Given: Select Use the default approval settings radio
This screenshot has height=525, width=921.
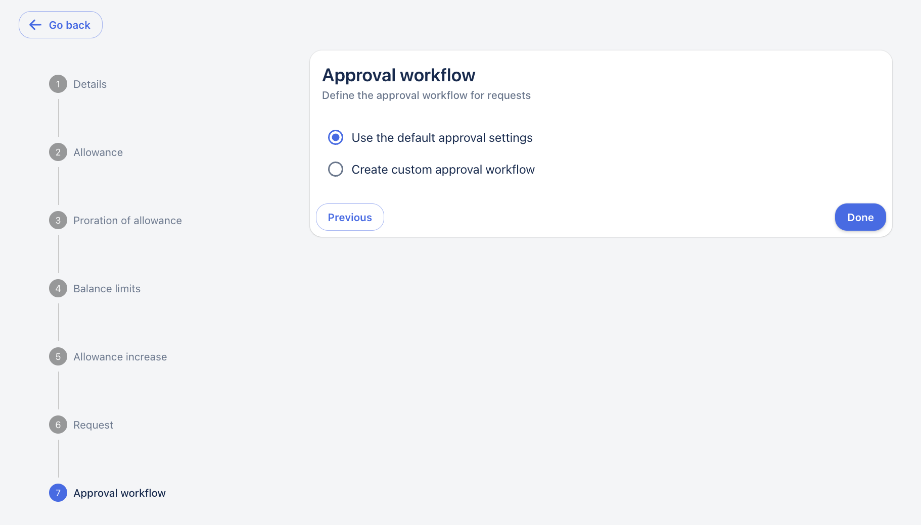Looking at the screenshot, I should click(336, 137).
